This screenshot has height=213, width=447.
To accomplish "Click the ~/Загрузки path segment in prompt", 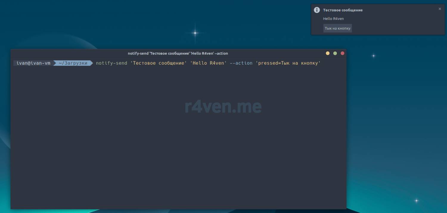I will tap(73, 63).
